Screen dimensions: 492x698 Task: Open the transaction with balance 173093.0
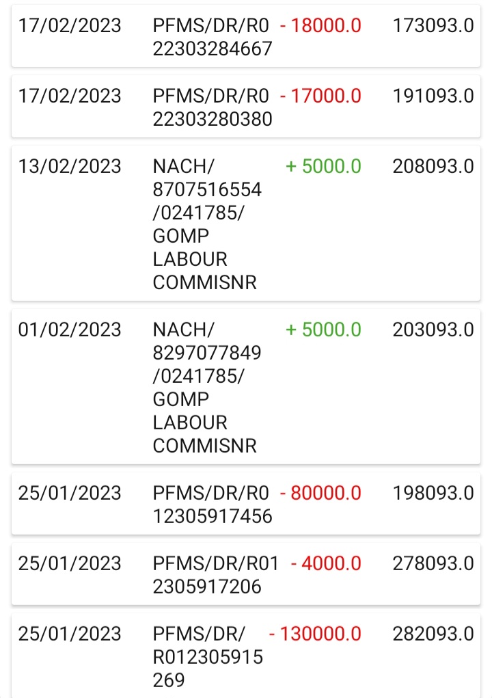(433, 26)
